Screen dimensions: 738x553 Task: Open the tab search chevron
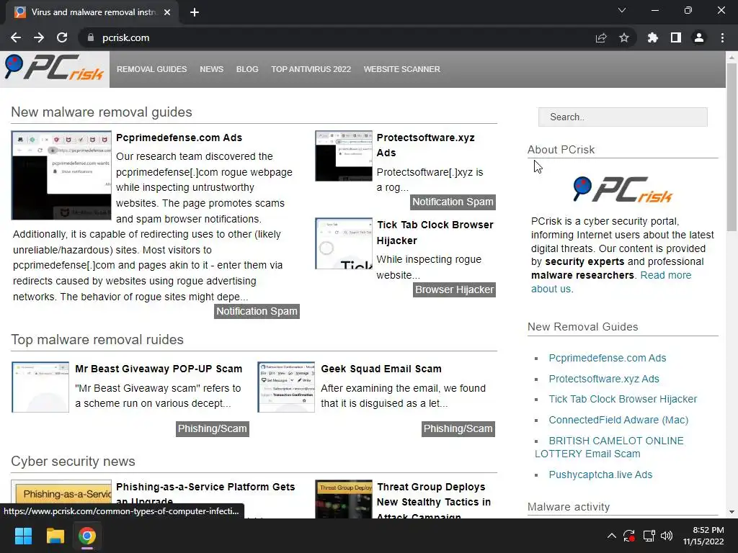click(x=622, y=10)
